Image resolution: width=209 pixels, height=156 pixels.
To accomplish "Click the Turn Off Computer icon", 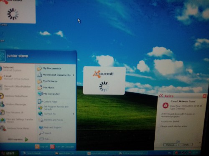I will [x=53, y=147].
